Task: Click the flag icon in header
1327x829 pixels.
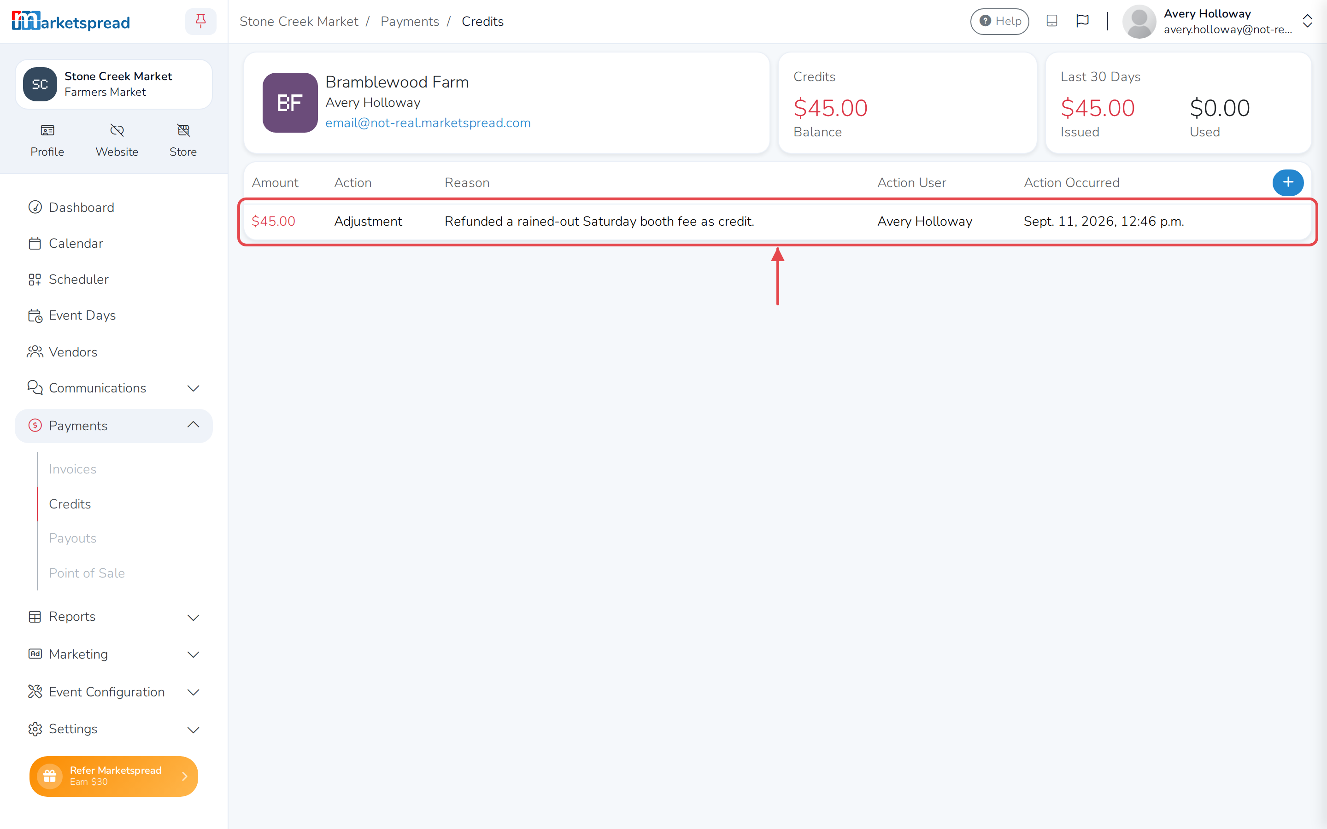Action: (x=1082, y=21)
